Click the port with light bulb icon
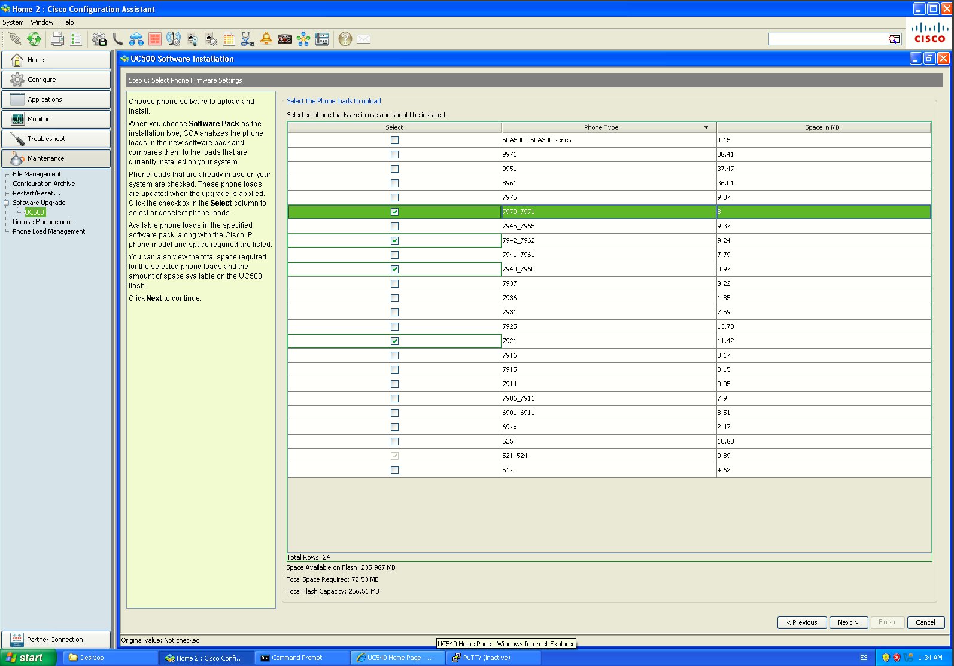 coord(192,39)
